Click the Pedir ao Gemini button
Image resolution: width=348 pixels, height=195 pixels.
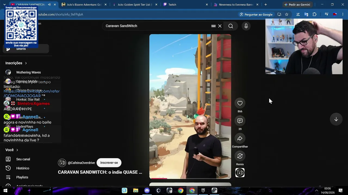click(297, 5)
